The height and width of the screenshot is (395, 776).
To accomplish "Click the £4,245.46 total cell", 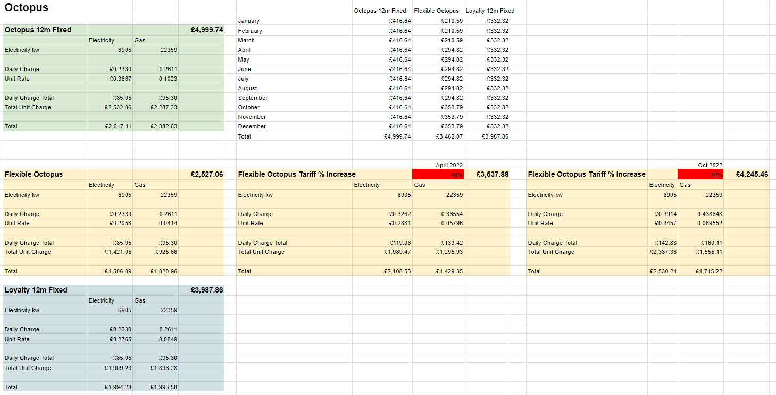I will [x=746, y=174].
